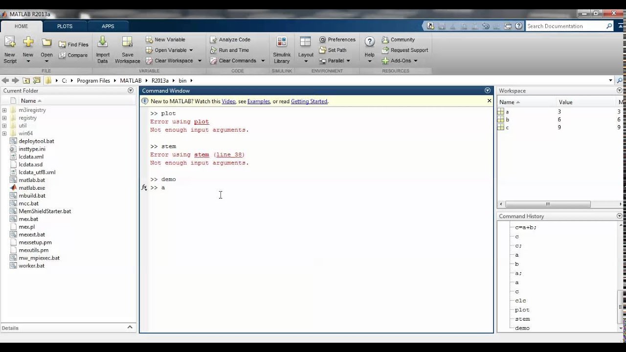Screen dimensions: 626x352
Task: Open the Command Window actions menu
Action: click(488, 90)
